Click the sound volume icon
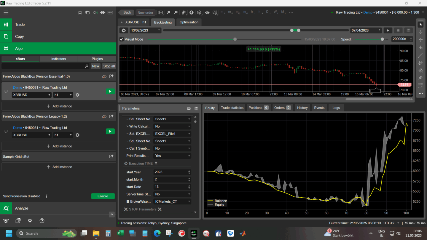The width and height of the screenshot is (427, 240). (95, 12)
